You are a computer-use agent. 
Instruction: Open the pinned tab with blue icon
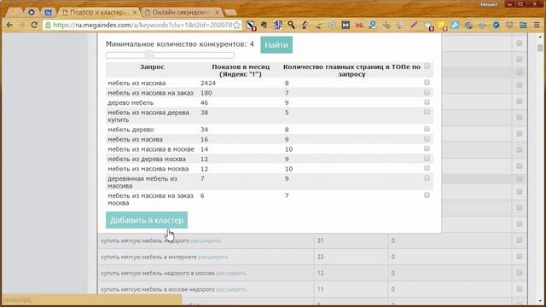coord(48,12)
